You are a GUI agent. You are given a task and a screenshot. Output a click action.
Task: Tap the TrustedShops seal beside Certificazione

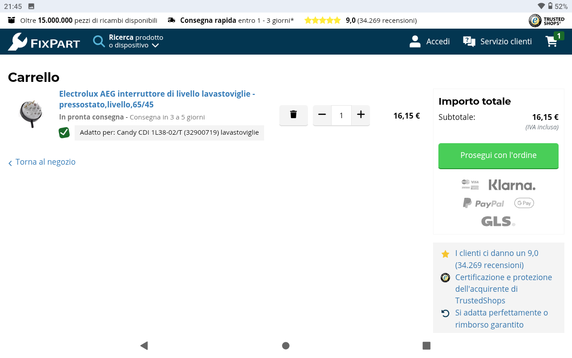445,277
